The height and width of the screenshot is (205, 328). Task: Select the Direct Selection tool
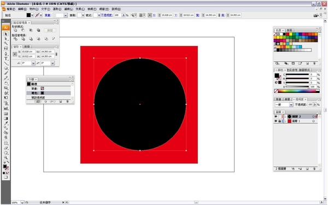pos(6,39)
